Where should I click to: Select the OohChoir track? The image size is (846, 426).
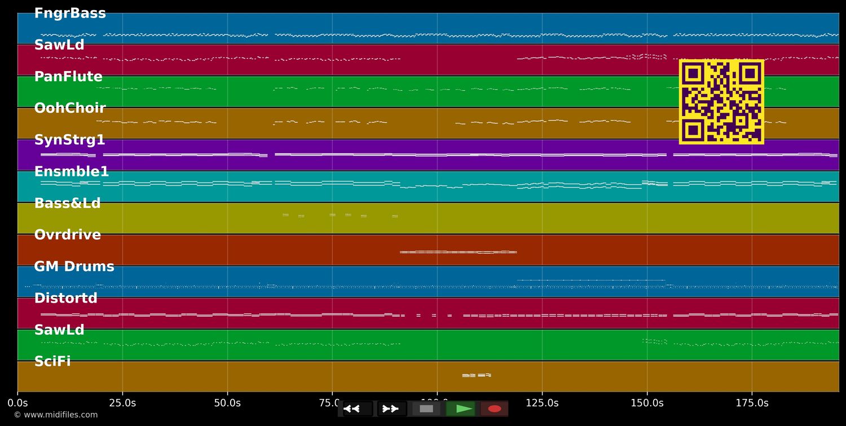point(70,109)
